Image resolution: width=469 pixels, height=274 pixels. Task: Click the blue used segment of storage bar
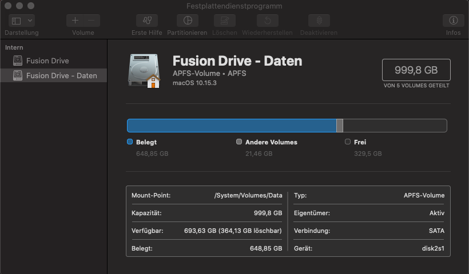tap(231, 126)
